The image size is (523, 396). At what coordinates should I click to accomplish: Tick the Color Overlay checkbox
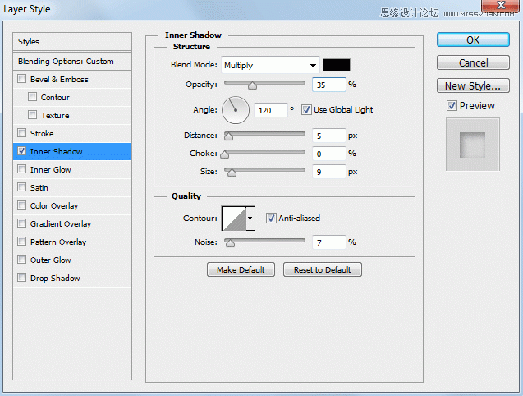point(21,205)
